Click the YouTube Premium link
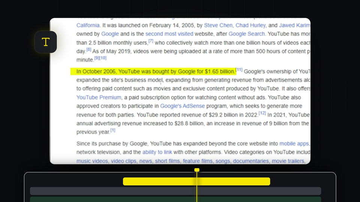The image size is (360, 202). click(x=99, y=97)
